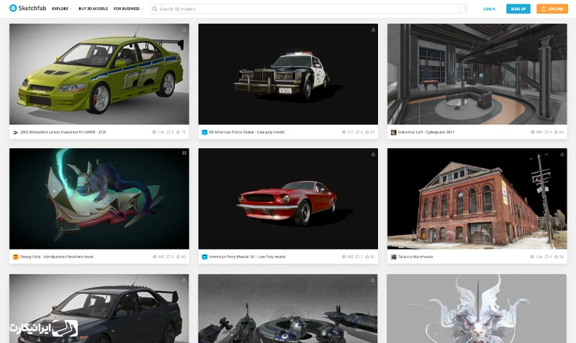
Task: Like the American Police Sedan via star
Action: coord(367,132)
